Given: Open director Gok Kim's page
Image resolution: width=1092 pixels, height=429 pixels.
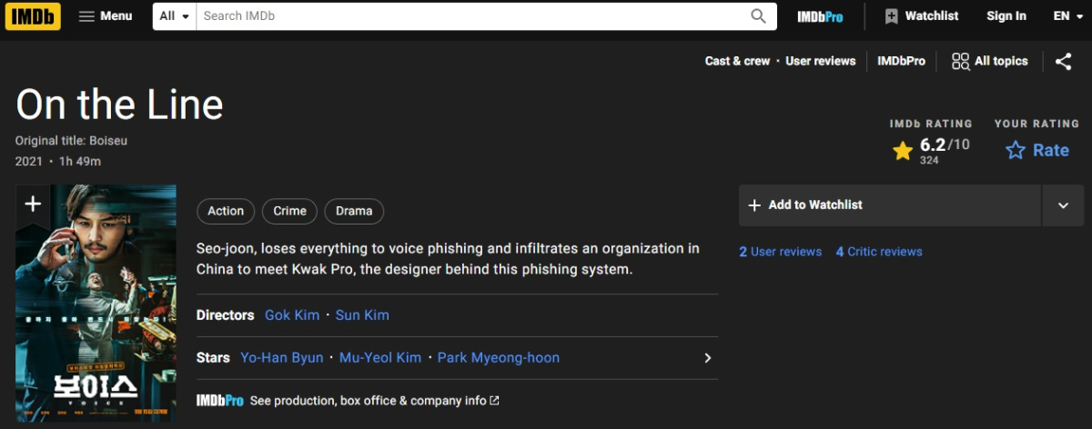Looking at the screenshot, I should pyautogui.click(x=292, y=315).
